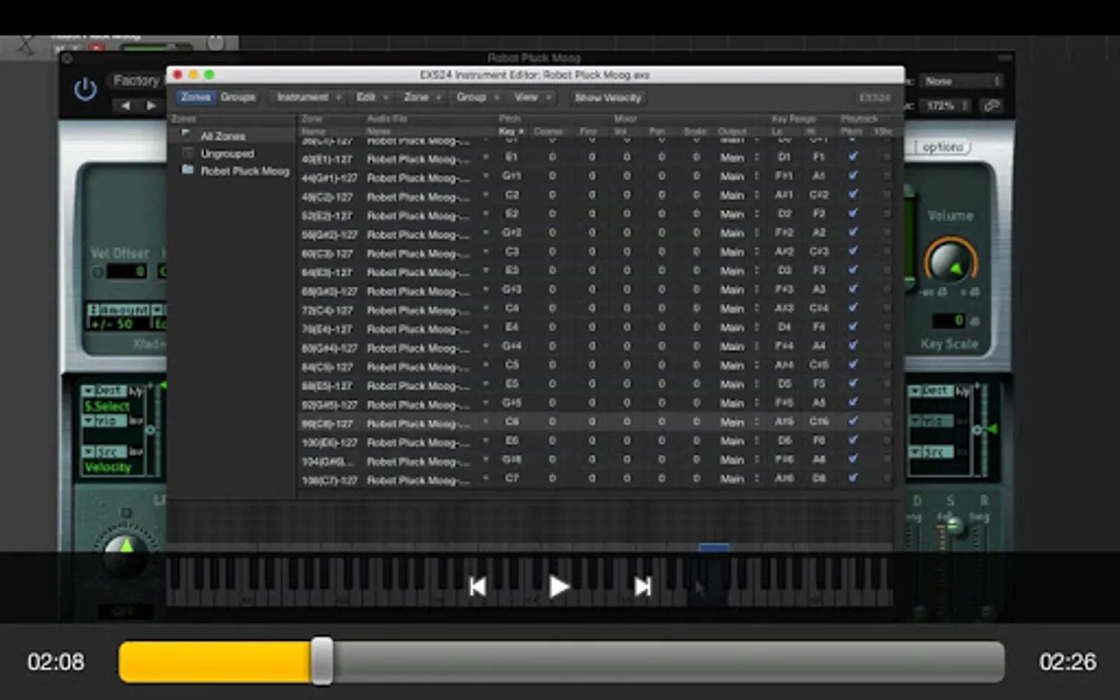Toggle Pitch checkbox for zone 60(C3)-127

(x=852, y=251)
